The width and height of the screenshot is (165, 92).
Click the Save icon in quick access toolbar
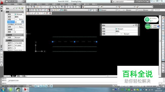point(12,2)
